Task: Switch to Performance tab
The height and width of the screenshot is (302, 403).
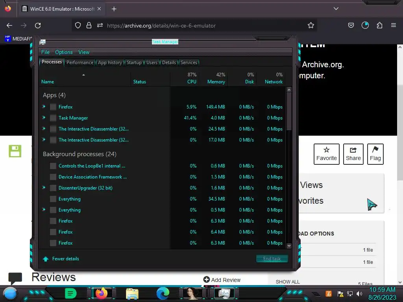Action: click(80, 63)
